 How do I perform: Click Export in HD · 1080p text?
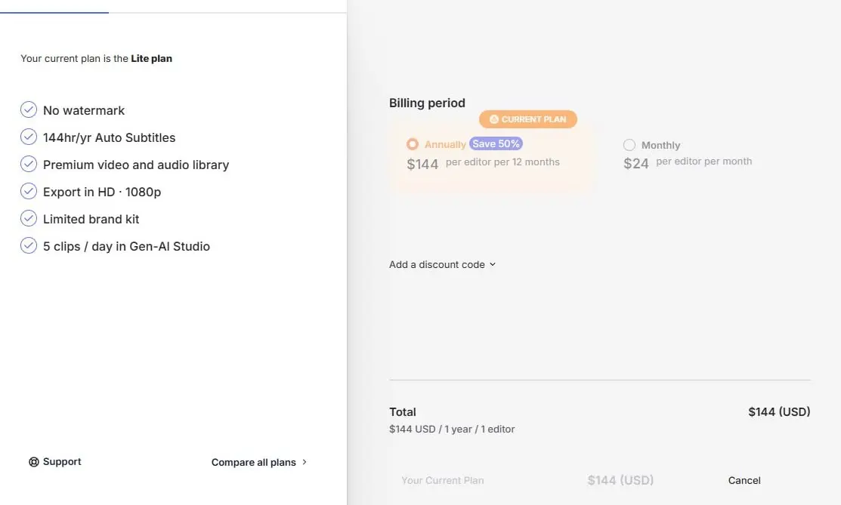coord(102,192)
